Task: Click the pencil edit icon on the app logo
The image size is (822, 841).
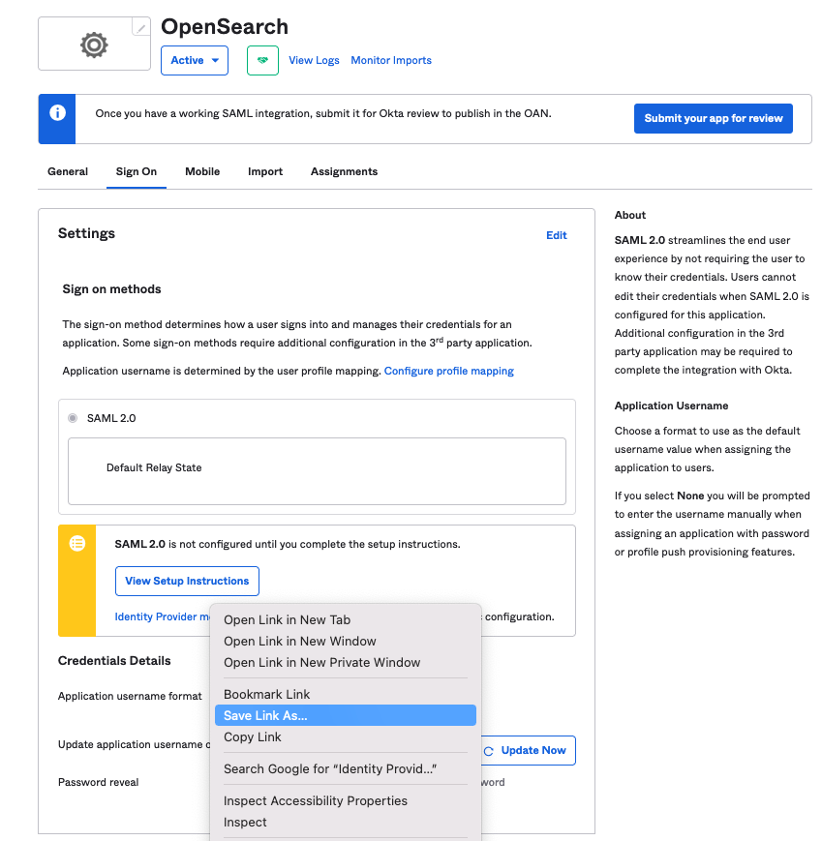Action: pyautogui.click(x=141, y=28)
